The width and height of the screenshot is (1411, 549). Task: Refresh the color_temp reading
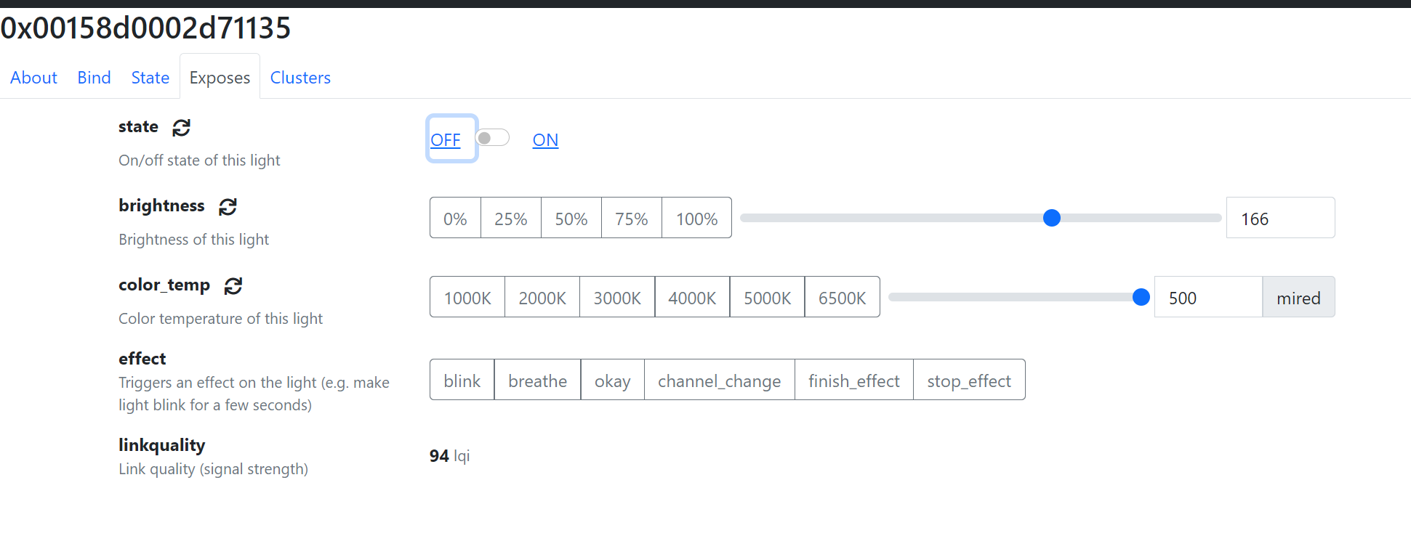pyautogui.click(x=233, y=286)
